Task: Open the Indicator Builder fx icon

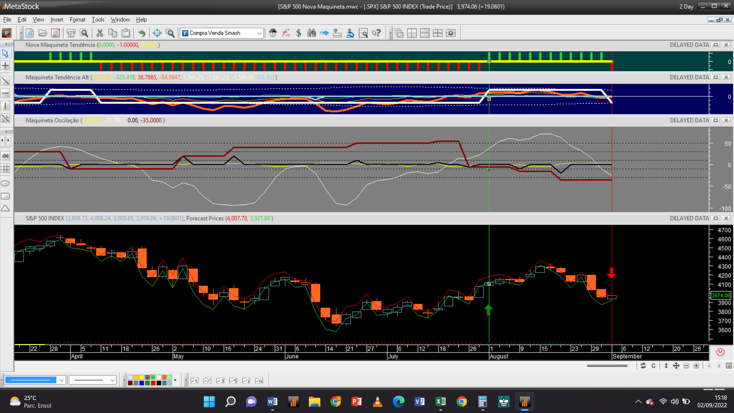Action: 286,33
